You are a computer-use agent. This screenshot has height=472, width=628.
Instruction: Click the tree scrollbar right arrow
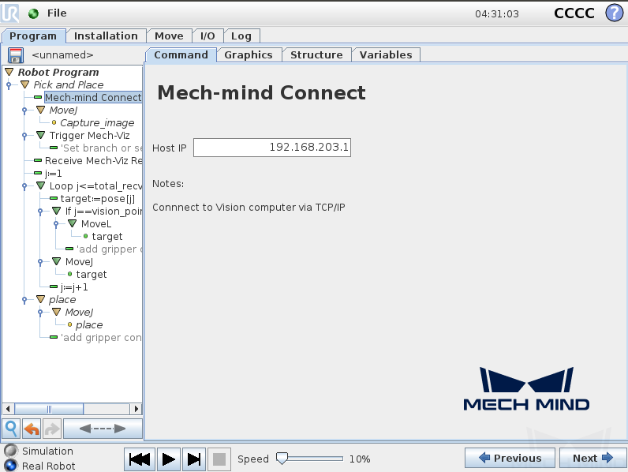[x=136, y=409]
